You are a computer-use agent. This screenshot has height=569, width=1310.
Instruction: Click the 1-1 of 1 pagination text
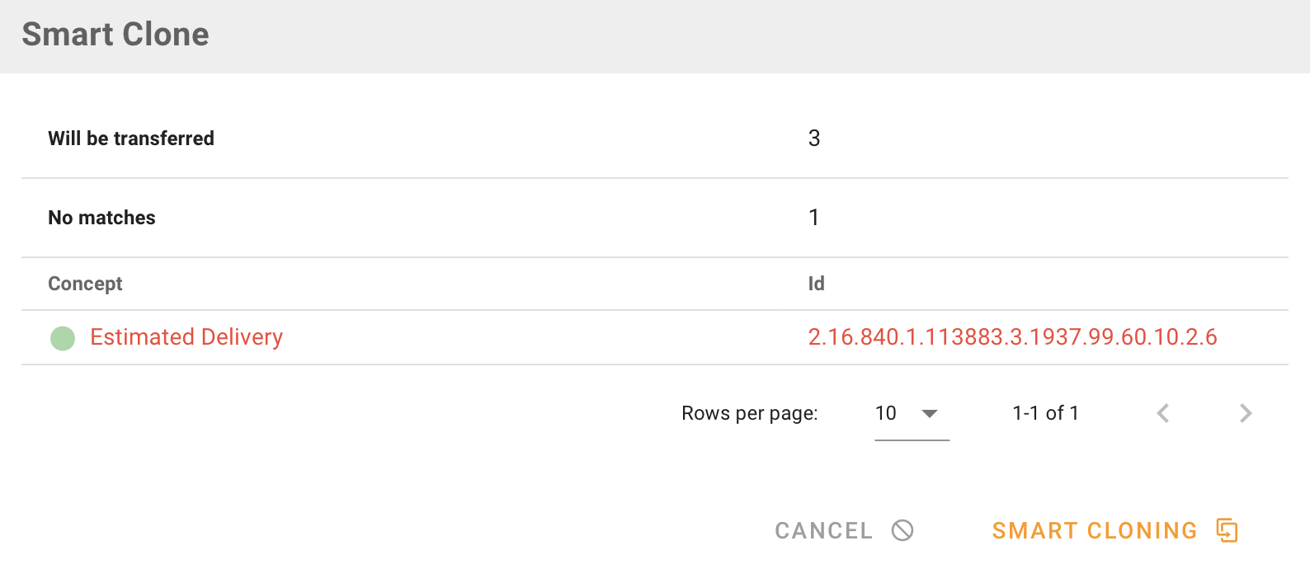coord(1045,413)
